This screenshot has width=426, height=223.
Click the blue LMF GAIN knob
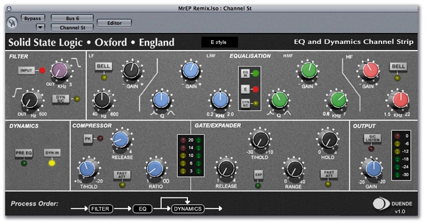(x=190, y=70)
